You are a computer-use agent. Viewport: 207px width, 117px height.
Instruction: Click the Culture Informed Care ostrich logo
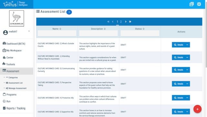[x=16, y=18]
